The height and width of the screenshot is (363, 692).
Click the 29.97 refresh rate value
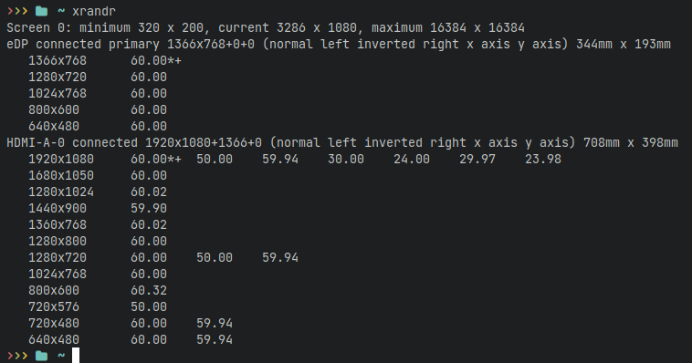coord(477,159)
